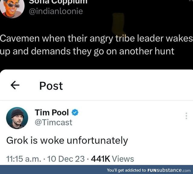Select the Post header title
Screen dimensions: 193x174
click(x=51, y=86)
